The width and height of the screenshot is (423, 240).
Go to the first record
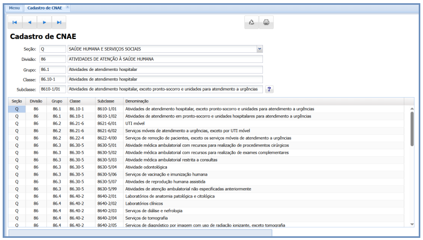point(15,22)
